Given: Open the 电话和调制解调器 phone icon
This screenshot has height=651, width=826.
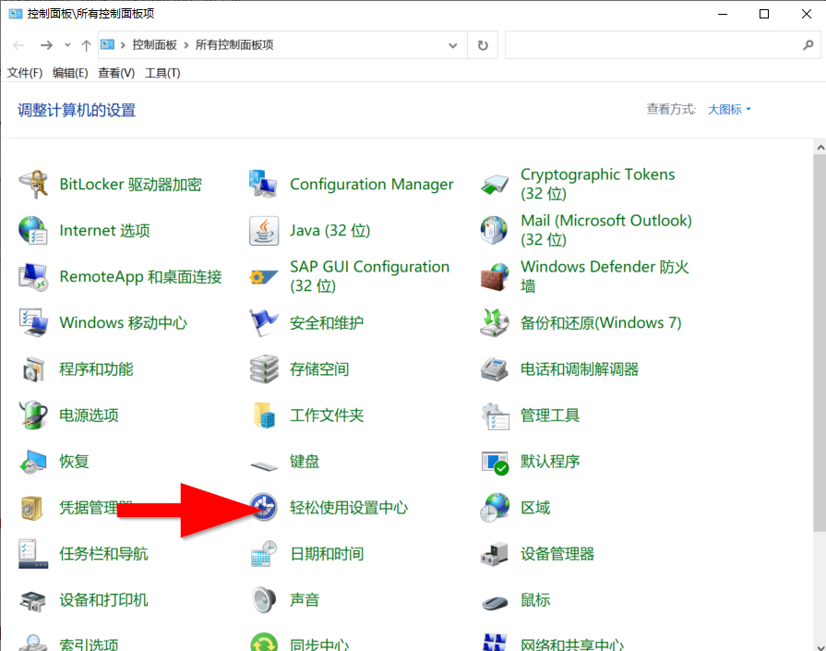Looking at the screenshot, I should pyautogui.click(x=494, y=369).
